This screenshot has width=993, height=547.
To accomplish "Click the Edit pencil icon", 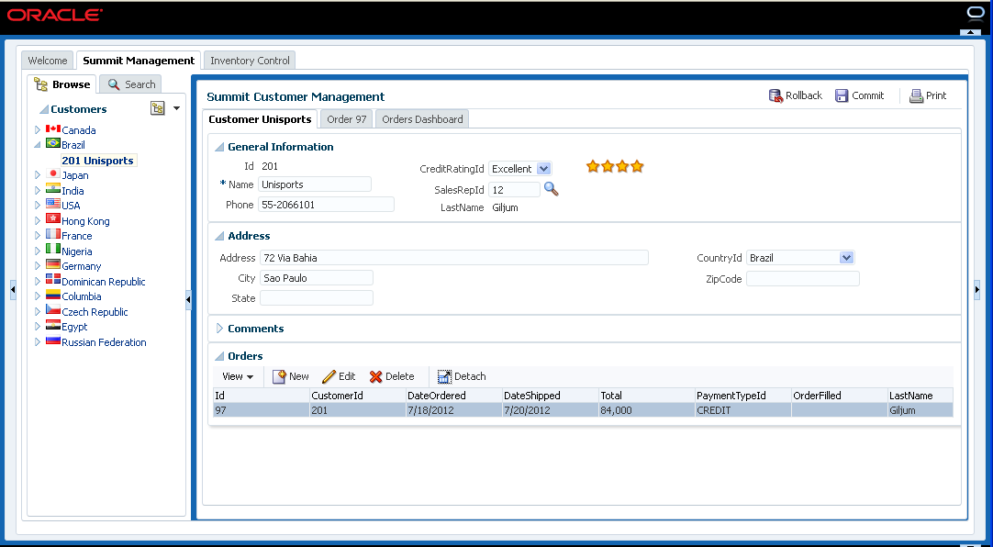I will click(329, 376).
